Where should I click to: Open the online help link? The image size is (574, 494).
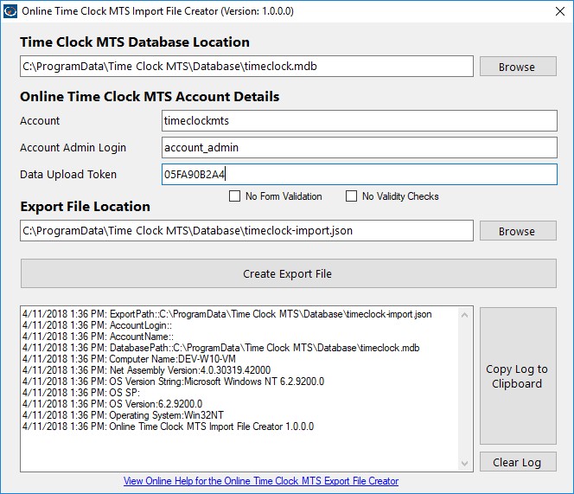(261, 481)
